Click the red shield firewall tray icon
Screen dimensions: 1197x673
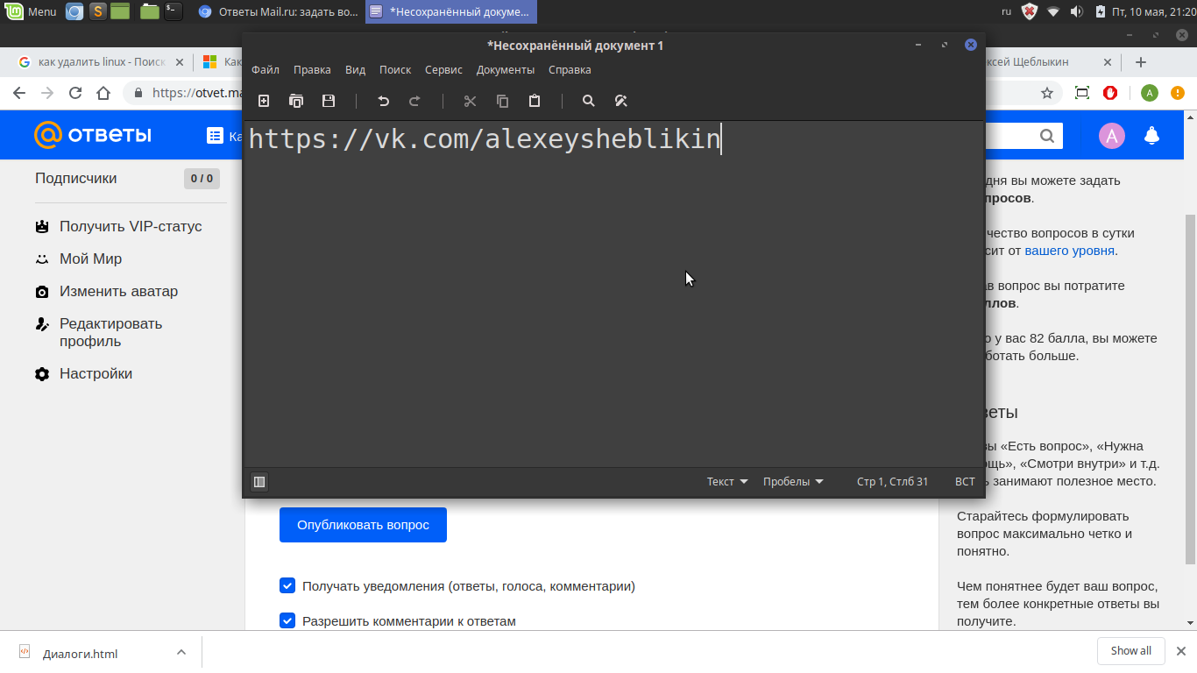coord(1031,11)
